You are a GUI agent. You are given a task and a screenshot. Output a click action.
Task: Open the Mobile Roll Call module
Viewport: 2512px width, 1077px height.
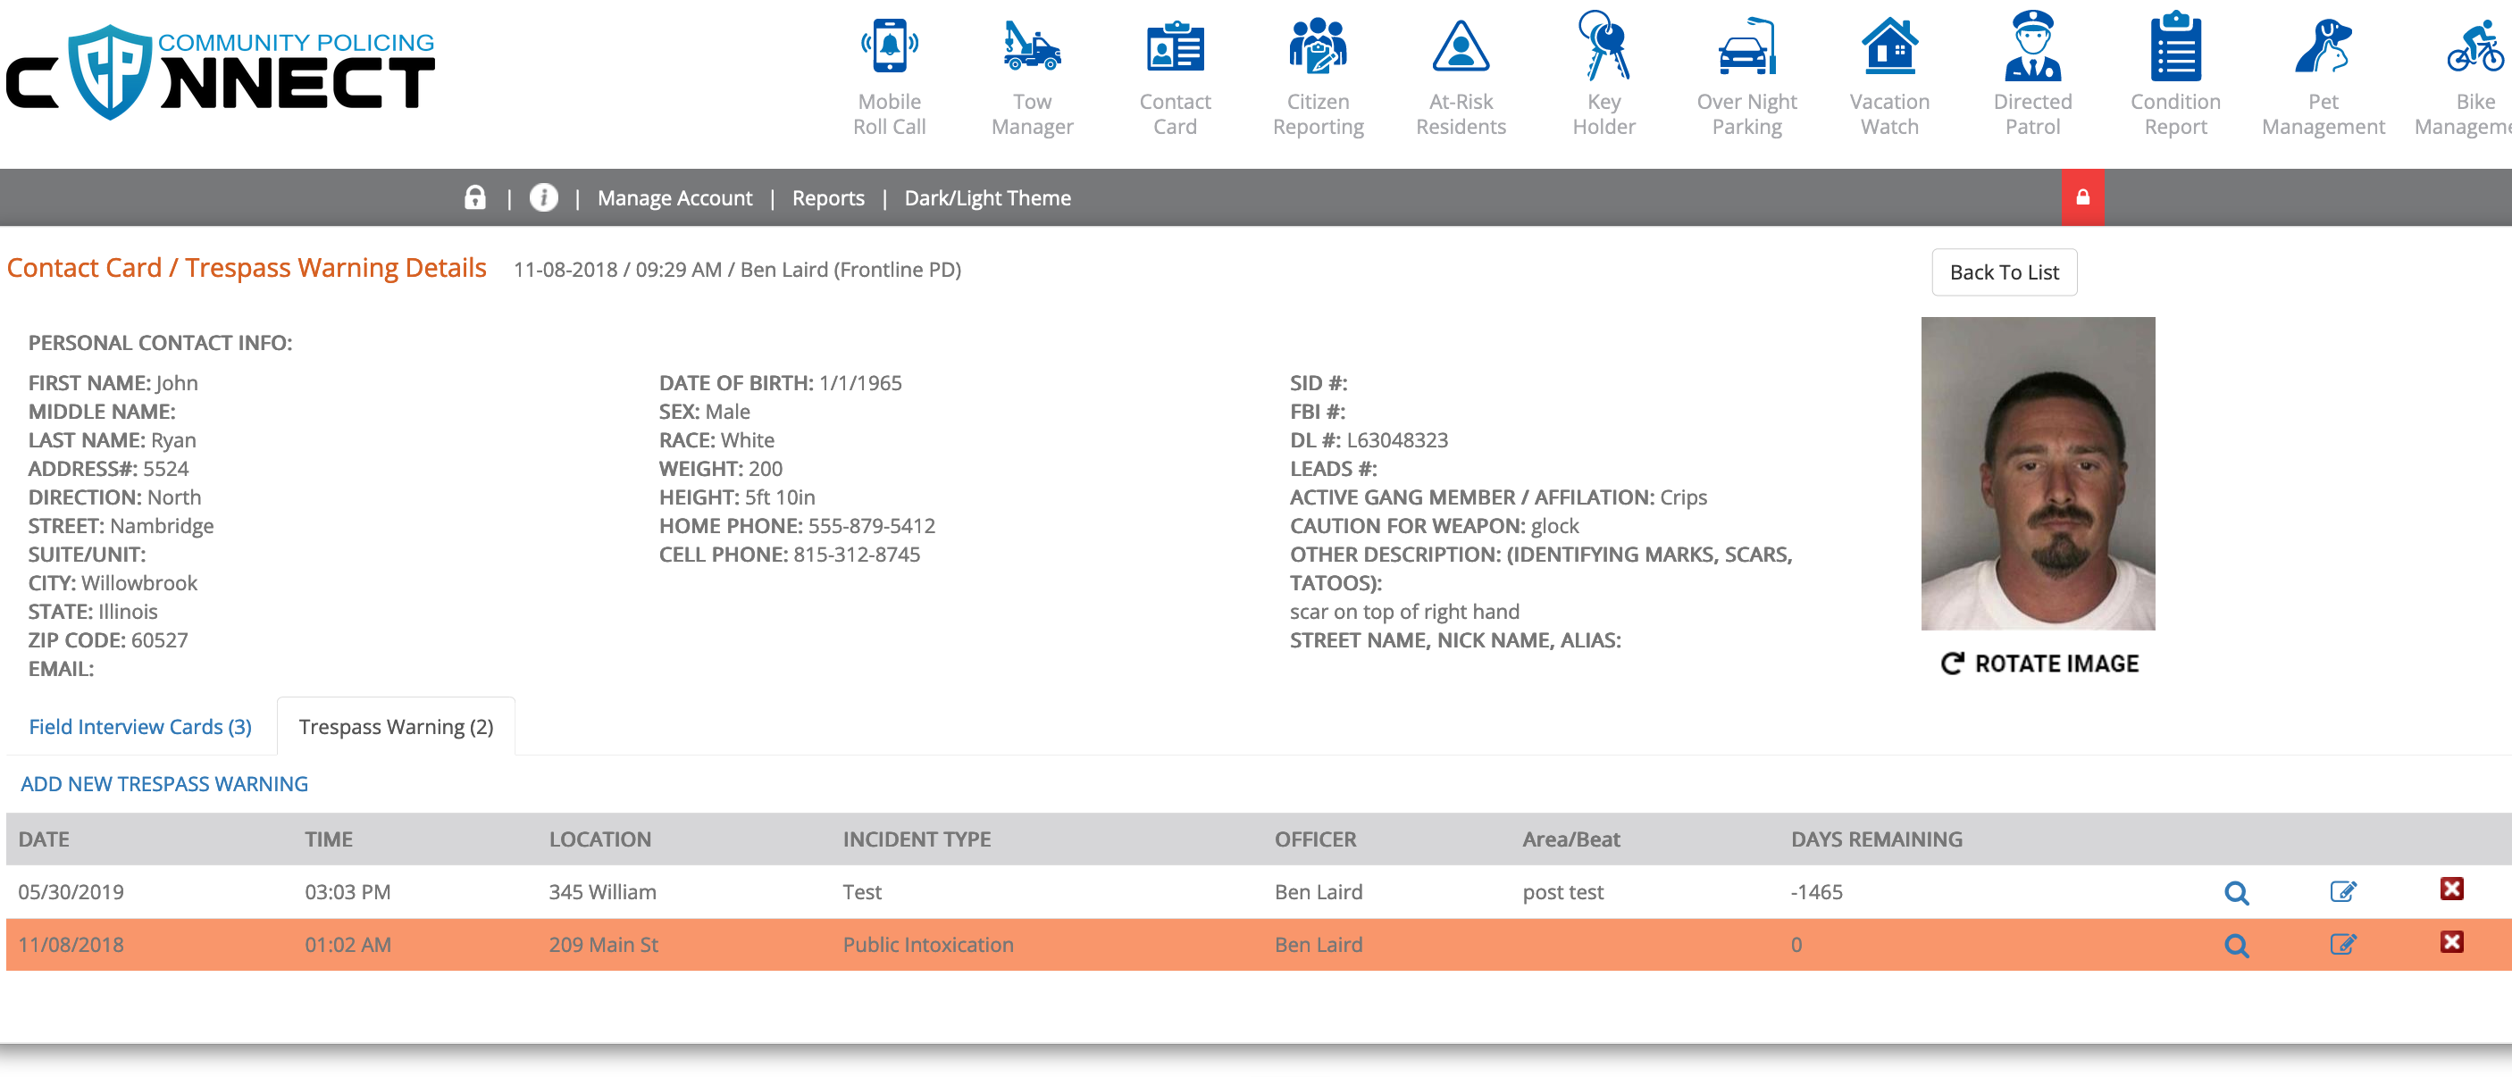click(888, 76)
